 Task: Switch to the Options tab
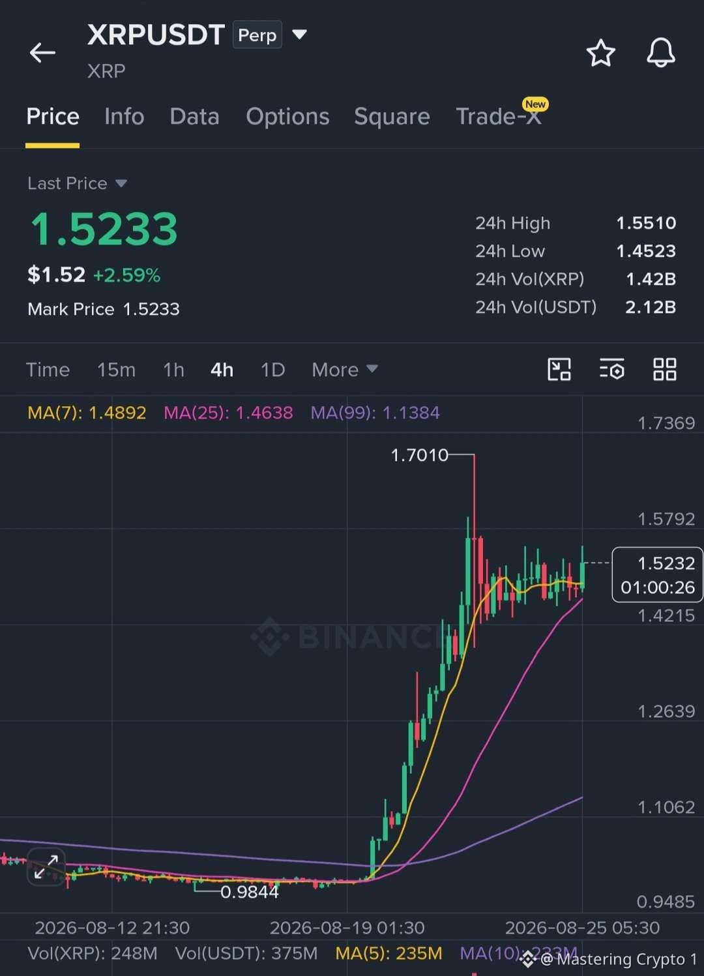click(287, 117)
